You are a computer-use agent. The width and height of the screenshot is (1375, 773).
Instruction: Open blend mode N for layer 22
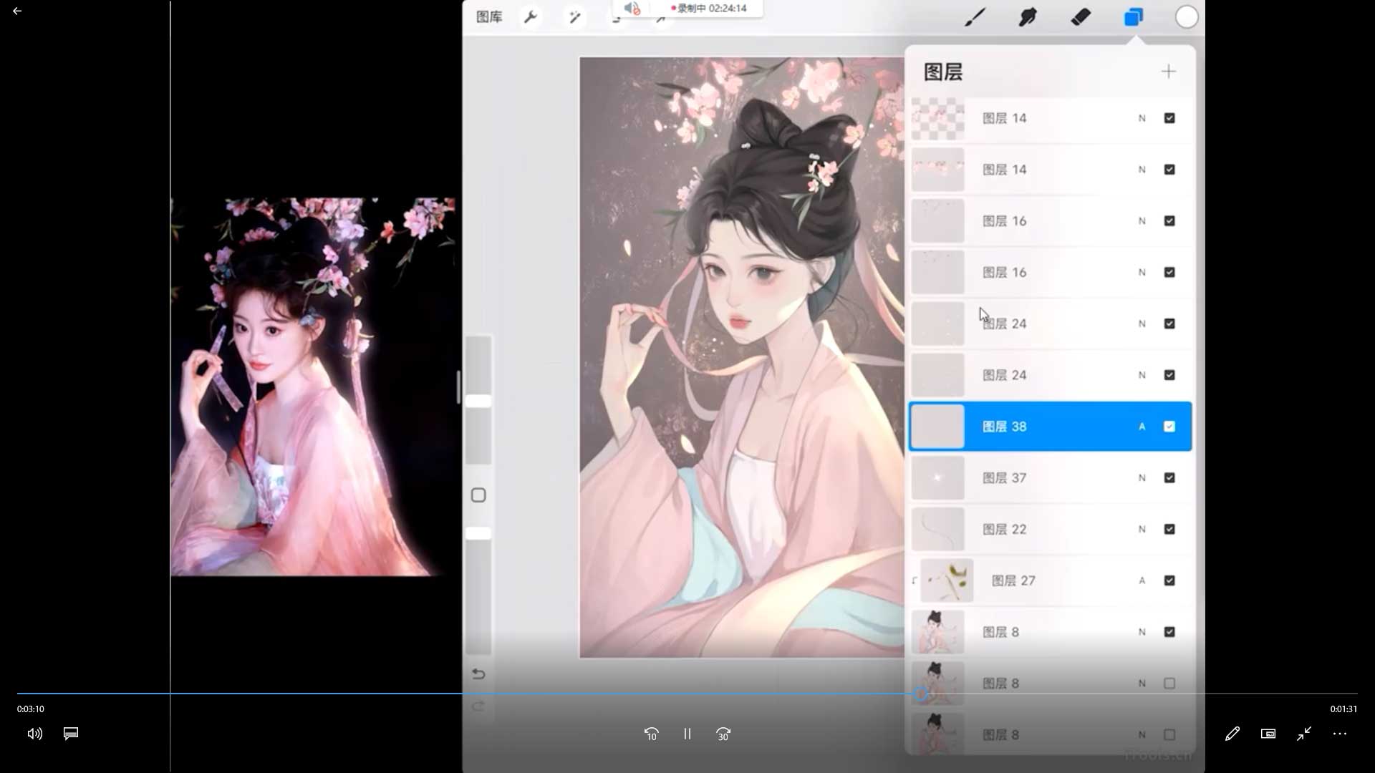pyautogui.click(x=1142, y=530)
